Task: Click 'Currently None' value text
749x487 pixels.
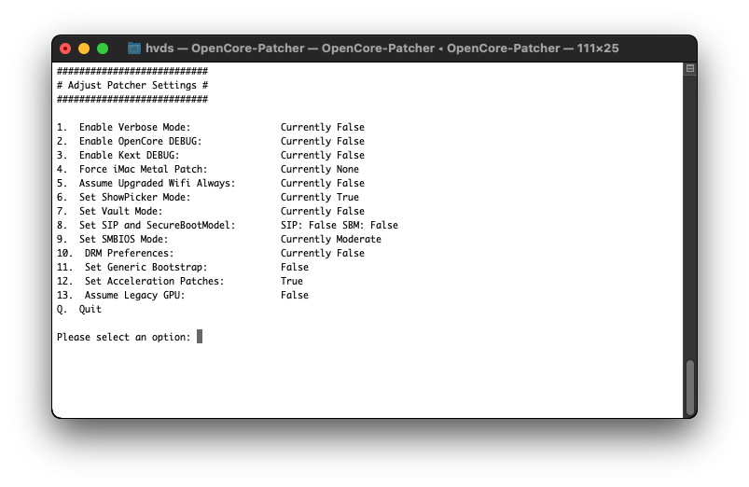Action: coord(320,169)
